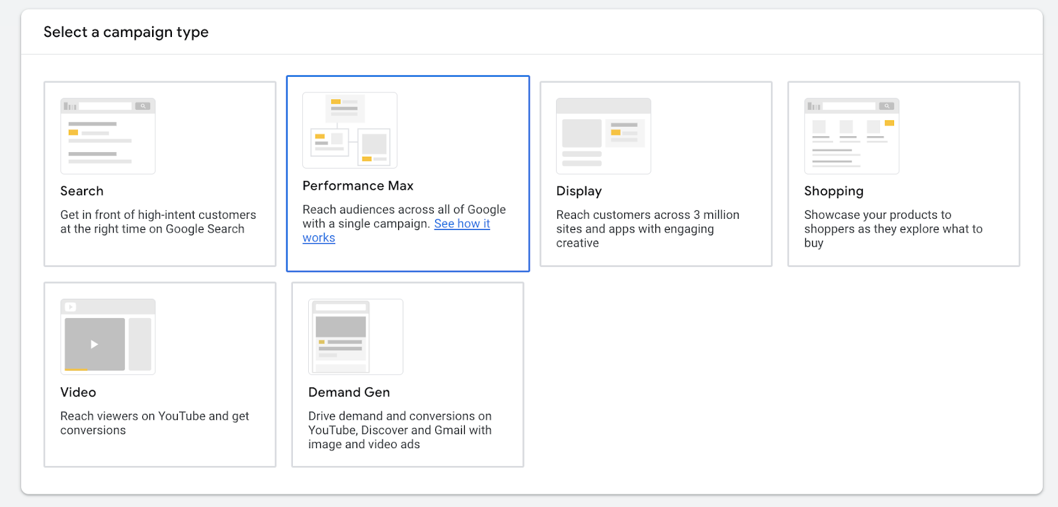Click 'Drive demand and conversions' description
Viewport: 1058px width, 507px height.
coord(400,430)
